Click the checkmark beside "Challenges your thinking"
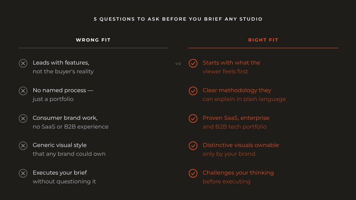The height and width of the screenshot is (200, 356). coord(193,173)
